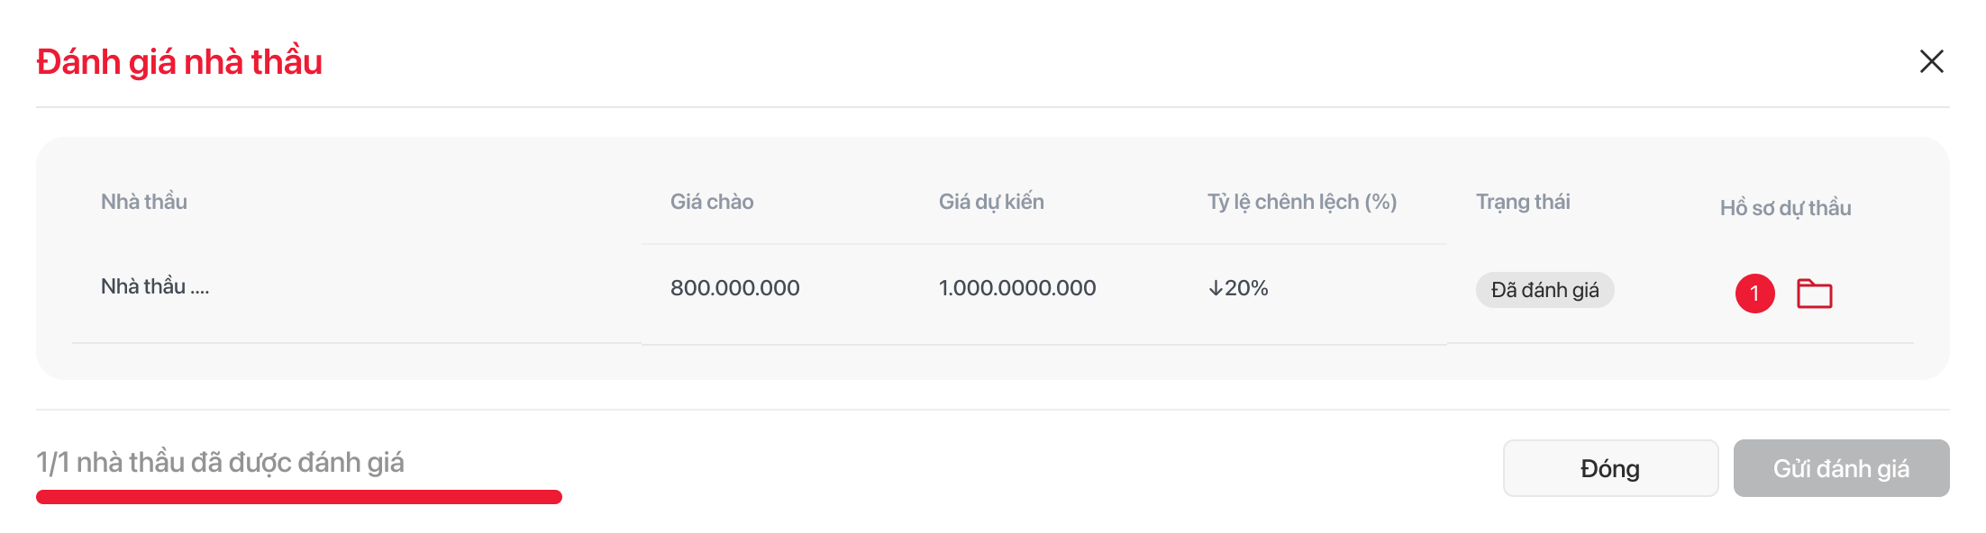Click the Tỷ lệ chênh lệch (%) header
Image resolution: width=1986 pixels, height=533 pixels.
point(1302,202)
